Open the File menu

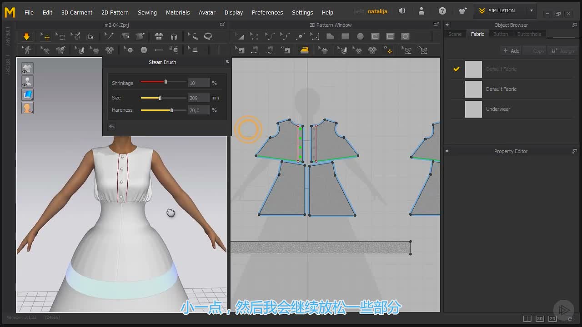pyautogui.click(x=29, y=12)
